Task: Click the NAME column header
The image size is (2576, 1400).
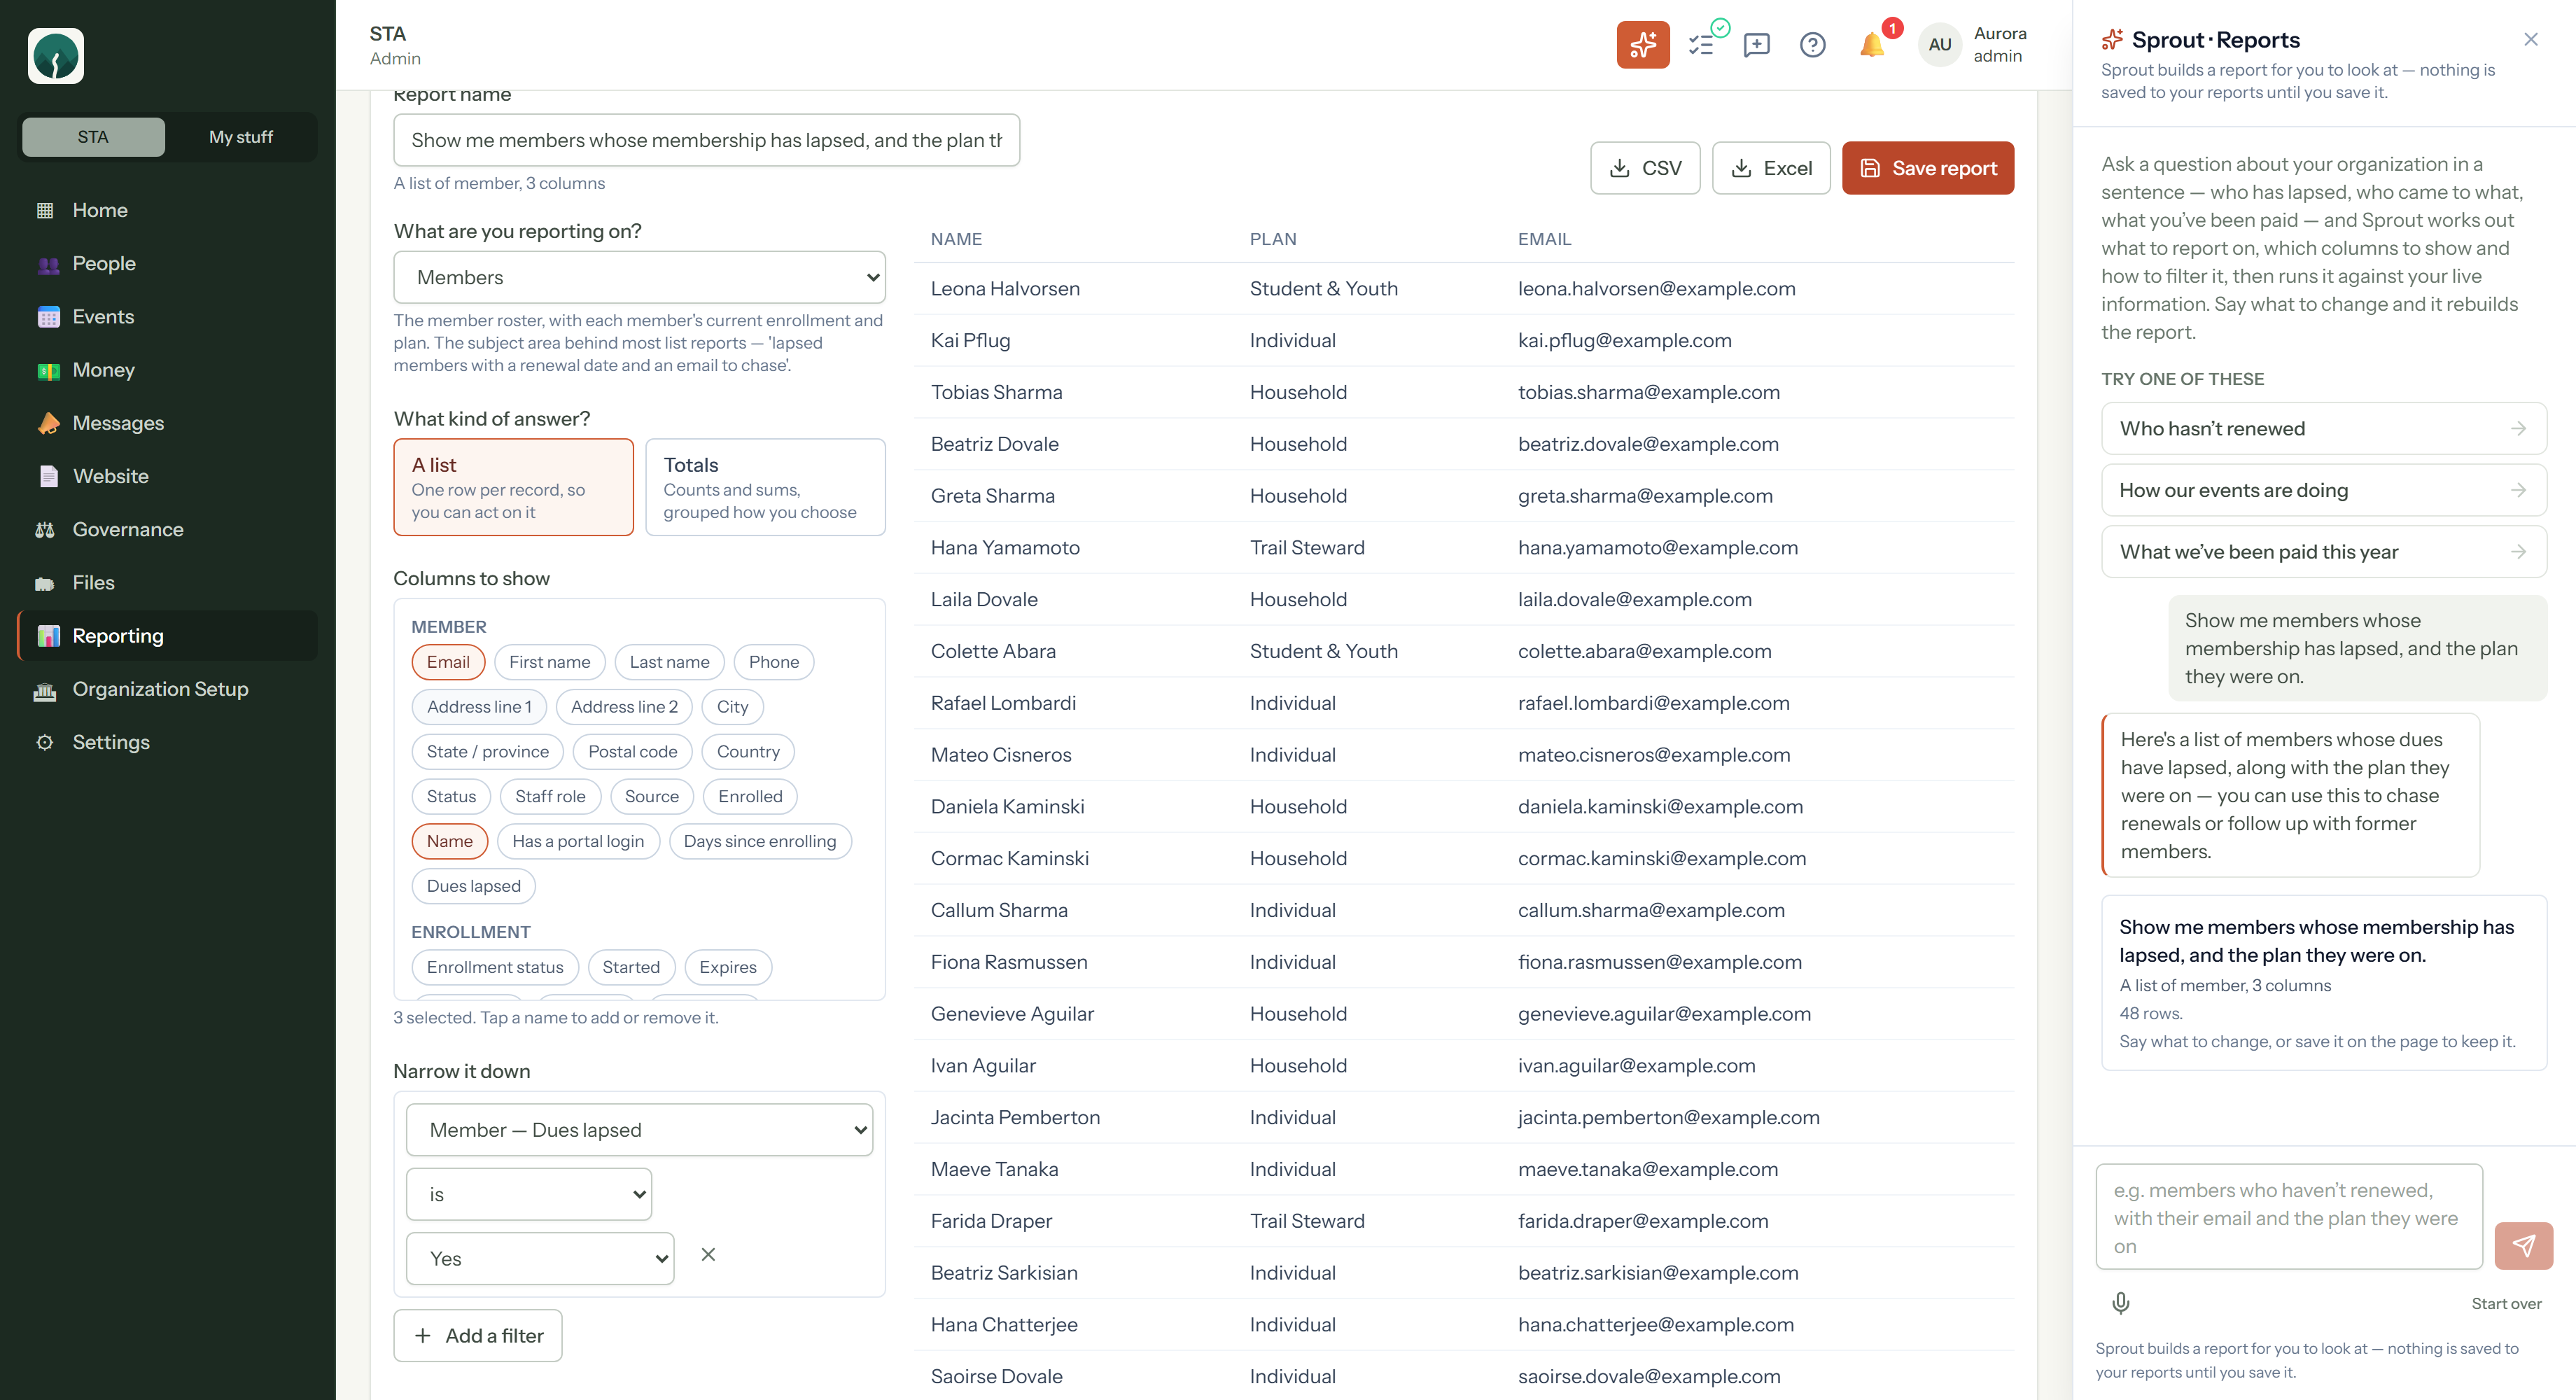Action: coord(956,239)
